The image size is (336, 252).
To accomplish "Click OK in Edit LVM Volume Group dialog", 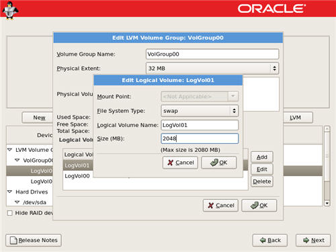I will click(x=259, y=206).
